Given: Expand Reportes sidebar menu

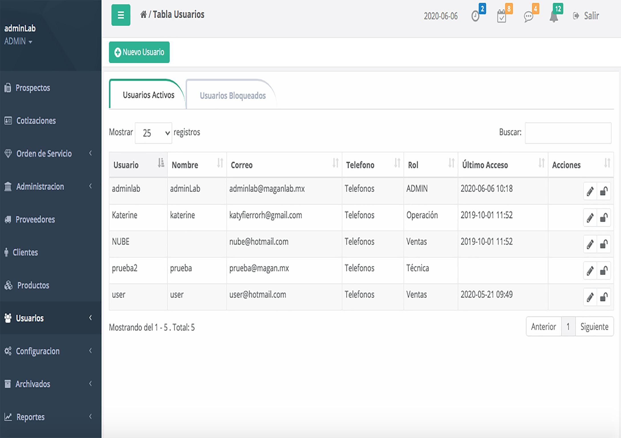Looking at the screenshot, I should point(51,417).
